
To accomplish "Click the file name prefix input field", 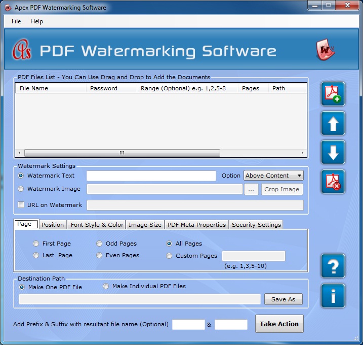I will (x=188, y=324).
